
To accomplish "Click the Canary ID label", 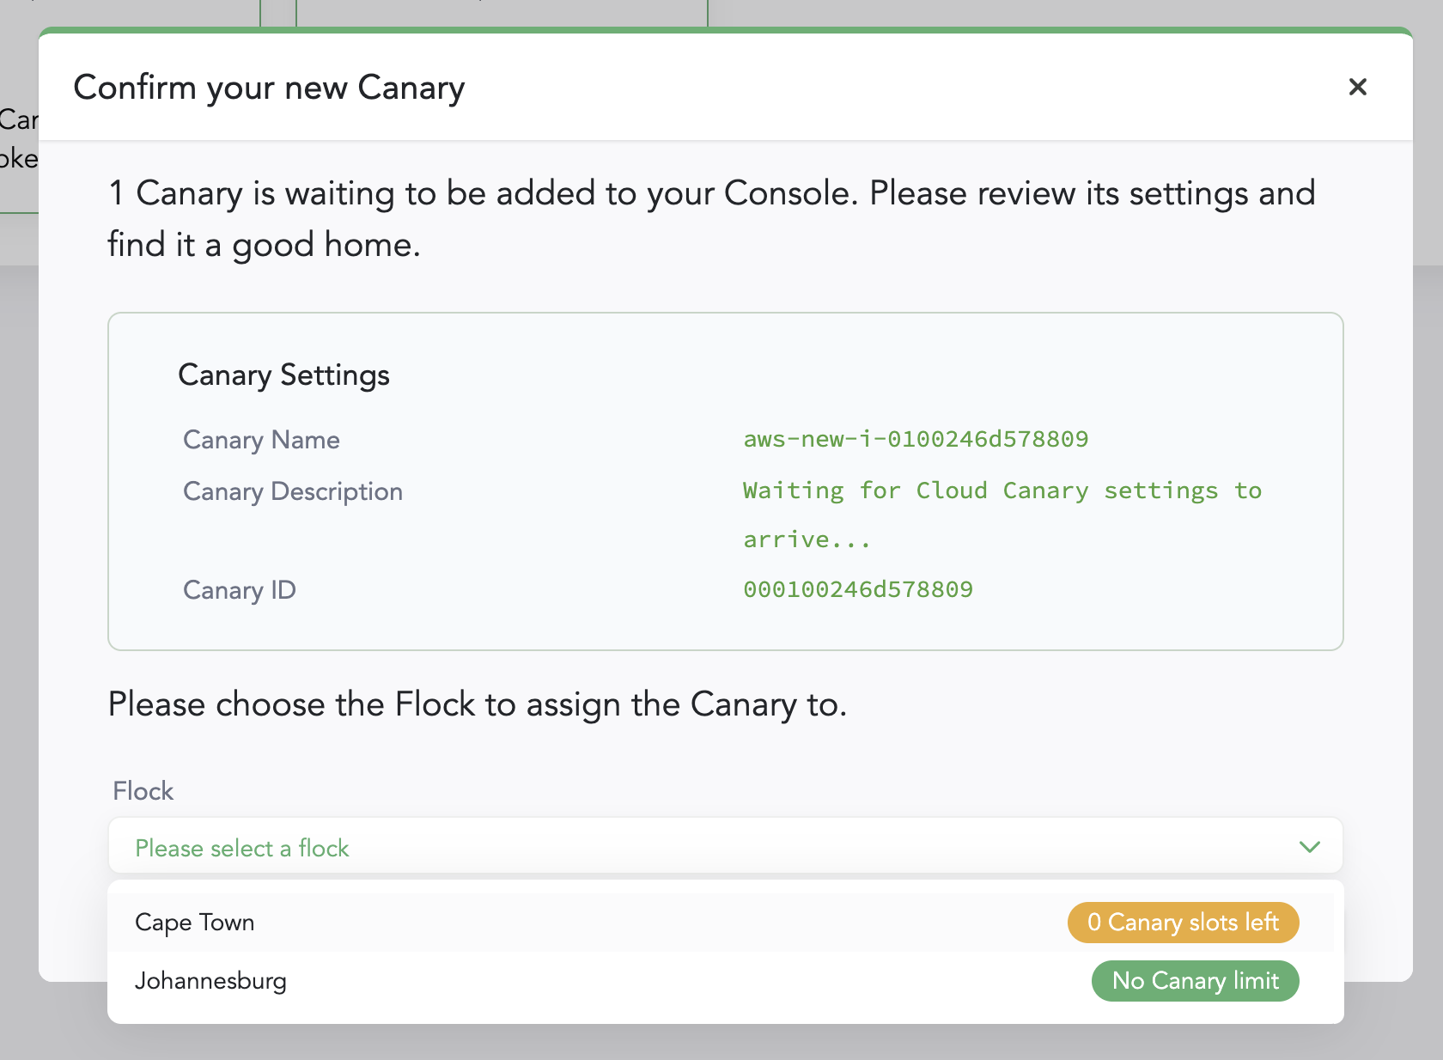I will pos(239,590).
